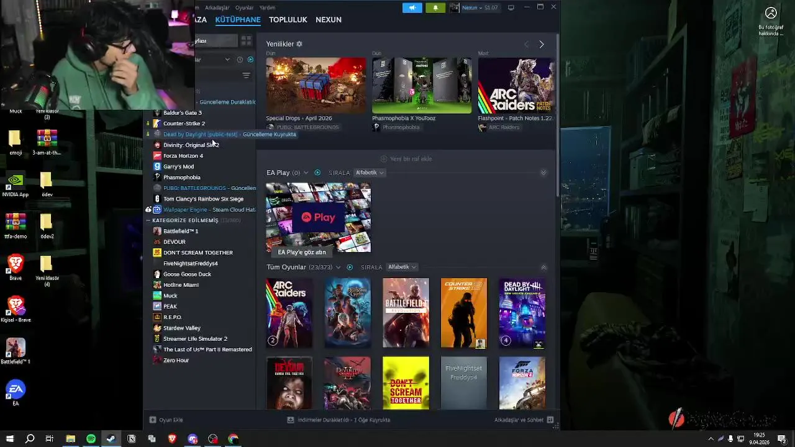Screen dimensions: 795x447
Task: Select Garry's Mod in game list
Action: click(178, 166)
